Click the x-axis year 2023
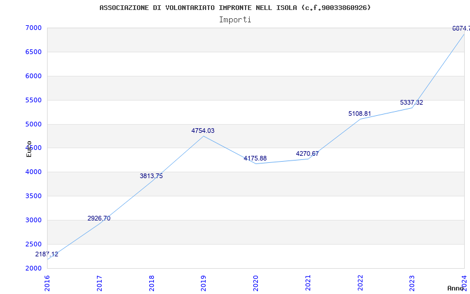 [412, 283]
